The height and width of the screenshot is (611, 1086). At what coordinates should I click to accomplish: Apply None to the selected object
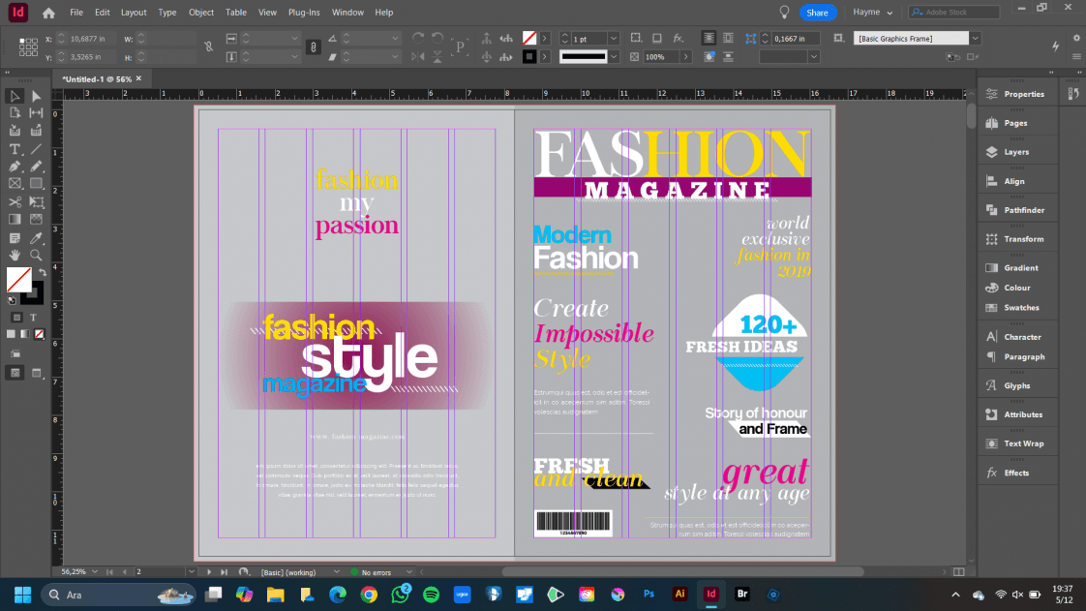pos(40,334)
